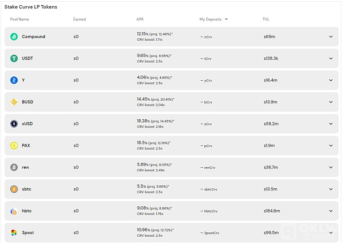This screenshot has width=342, height=243.
Task: Click the Earned column header
Action: tap(79, 19)
